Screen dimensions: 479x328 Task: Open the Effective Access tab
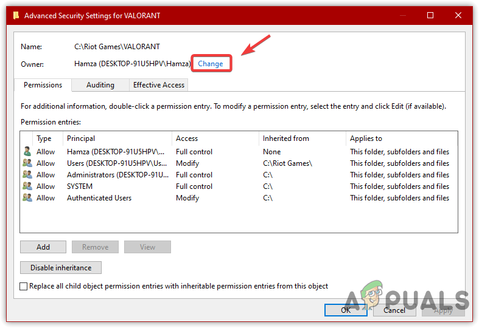(x=158, y=85)
